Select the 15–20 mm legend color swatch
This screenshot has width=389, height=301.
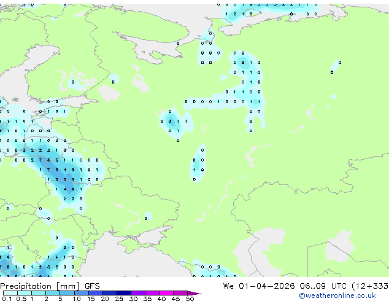pyautogui.click(x=95, y=293)
